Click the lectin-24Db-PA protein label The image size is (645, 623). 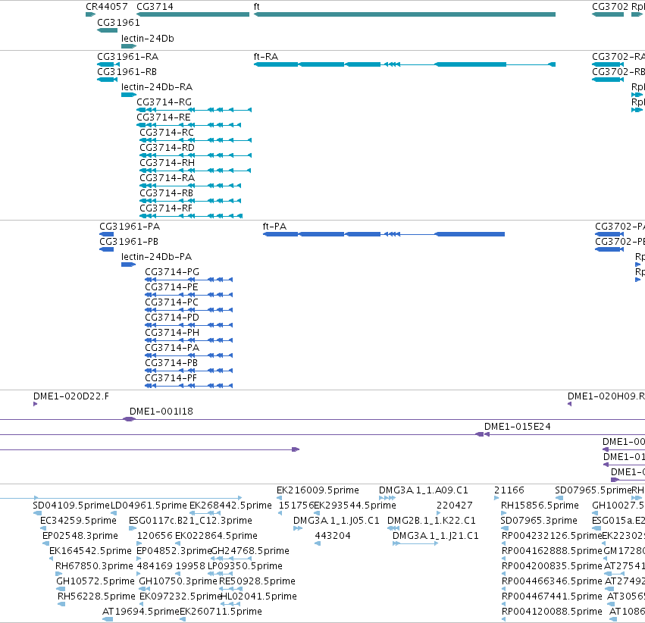pos(156,257)
